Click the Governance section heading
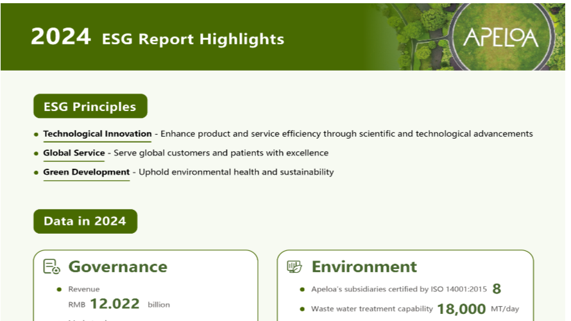571x321 pixels. (x=117, y=267)
